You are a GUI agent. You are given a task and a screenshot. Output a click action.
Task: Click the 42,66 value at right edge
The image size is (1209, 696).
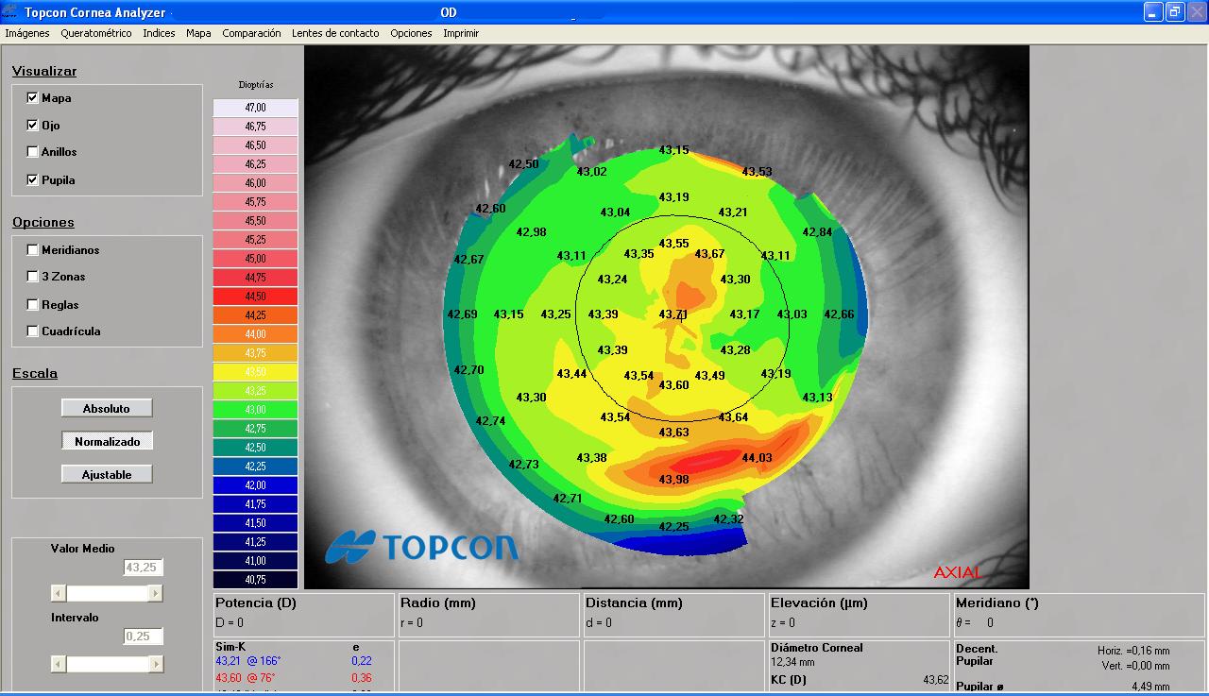pos(839,314)
